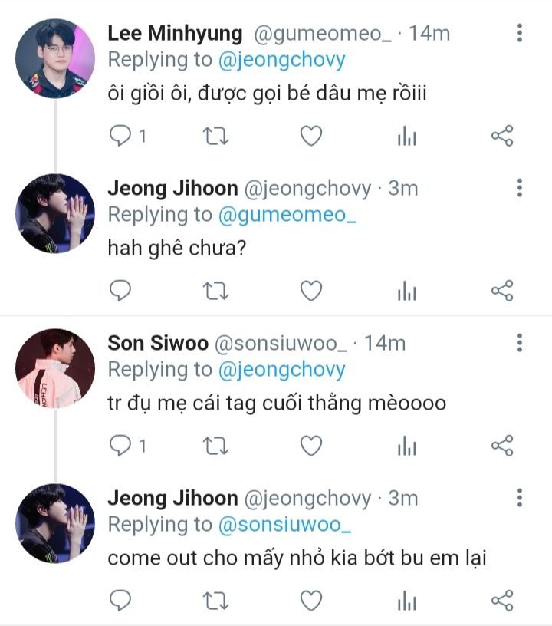Like the "hah ghê chưa?" tweet

tap(310, 291)
